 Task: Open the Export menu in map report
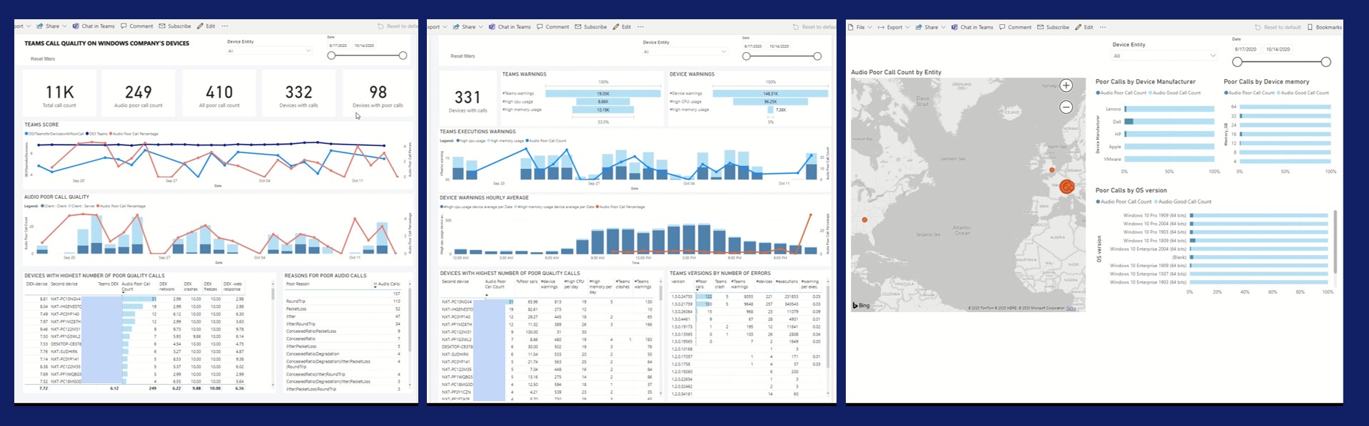[894, 27]
